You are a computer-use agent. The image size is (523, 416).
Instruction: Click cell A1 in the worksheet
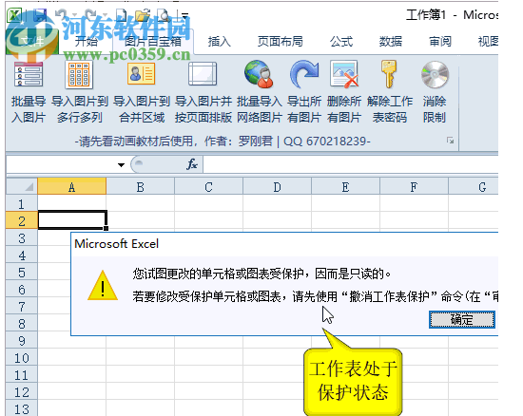click(x=71, y=203)
